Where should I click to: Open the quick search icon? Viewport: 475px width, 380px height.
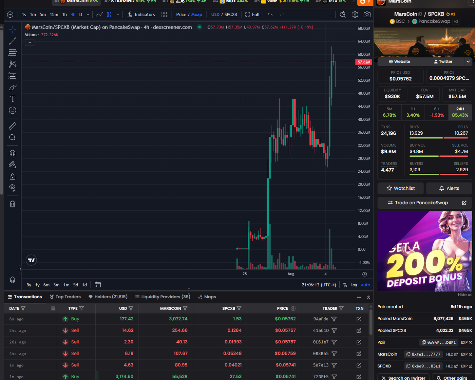click(x=343, y=14)
